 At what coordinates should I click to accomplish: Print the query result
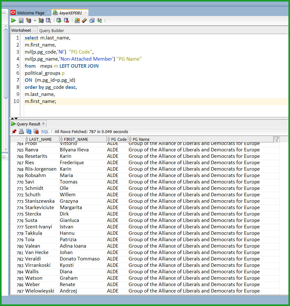[x=21, y=132]
